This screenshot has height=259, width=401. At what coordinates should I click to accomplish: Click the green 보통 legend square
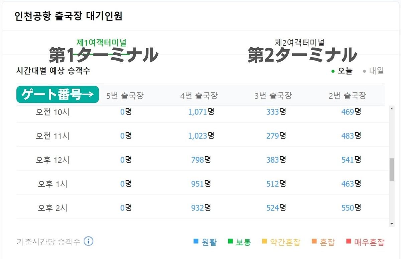230,241
